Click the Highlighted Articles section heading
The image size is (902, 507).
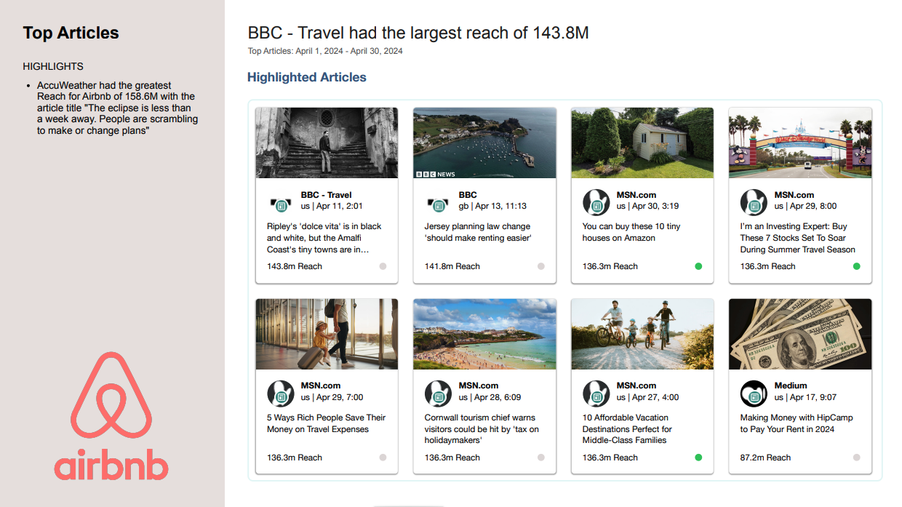pyautogui.click(x=306, y=77)
